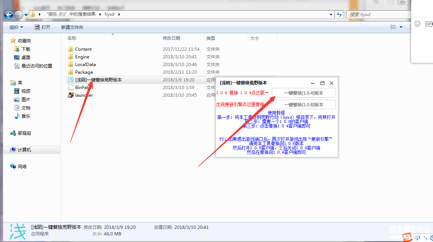Click 一键替换[1.0.8]版本 button
This screenshot has height=242, width=433.
coord(304,104)
